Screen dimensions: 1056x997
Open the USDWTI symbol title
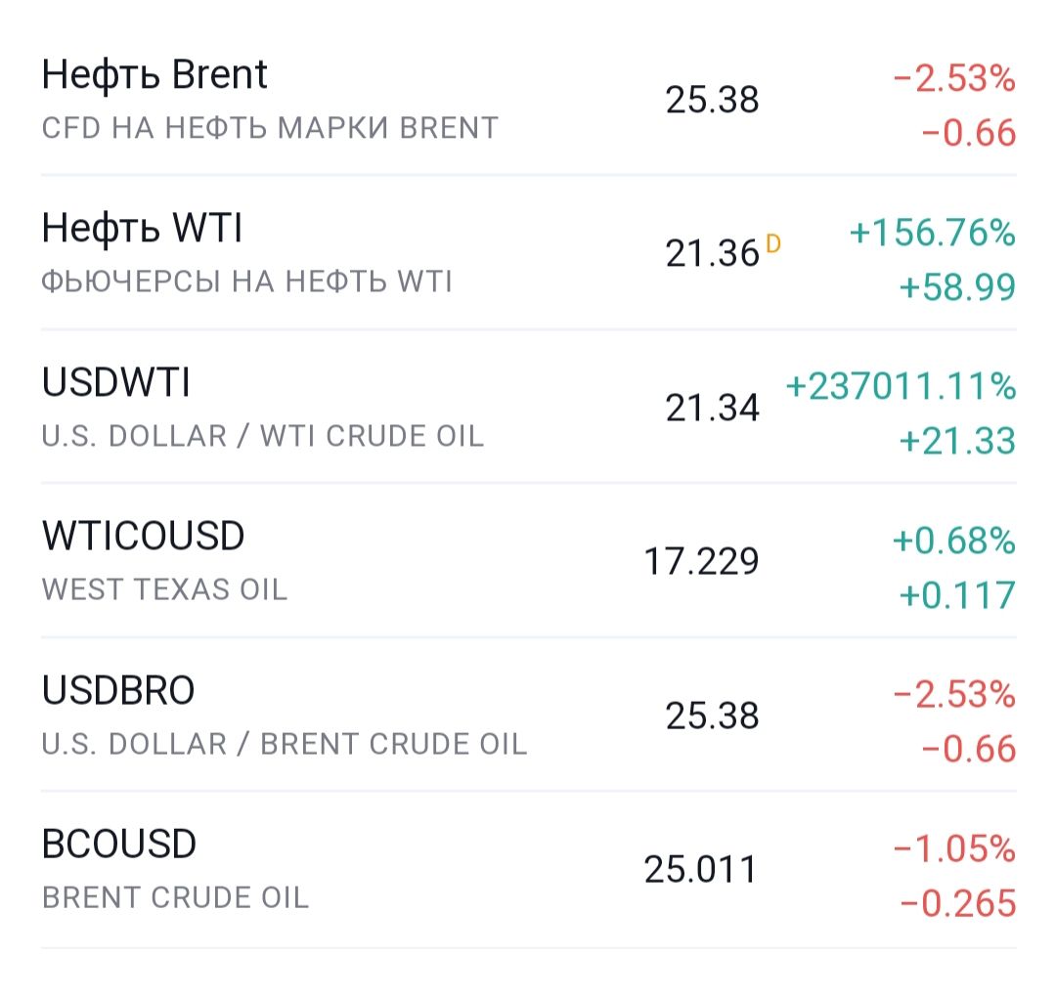click(115, 382)
